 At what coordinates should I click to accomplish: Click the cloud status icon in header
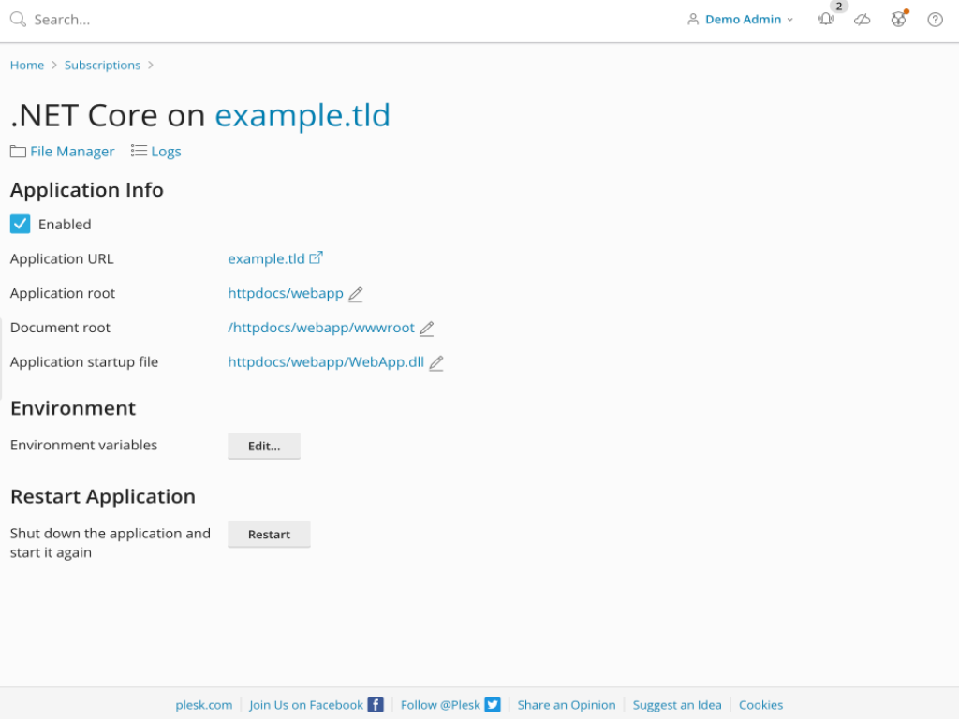[863, 19]
